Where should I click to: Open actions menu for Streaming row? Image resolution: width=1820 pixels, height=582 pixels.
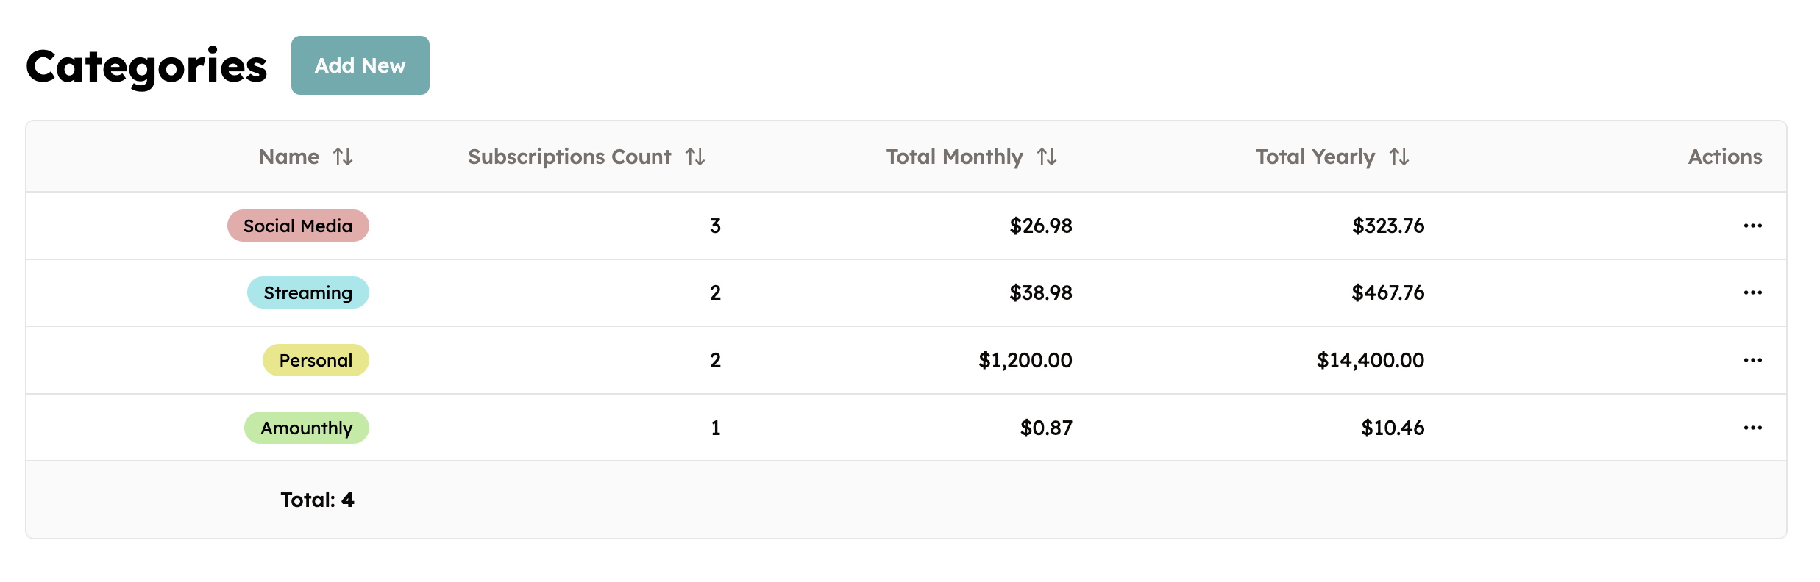tap(1752, 292)
